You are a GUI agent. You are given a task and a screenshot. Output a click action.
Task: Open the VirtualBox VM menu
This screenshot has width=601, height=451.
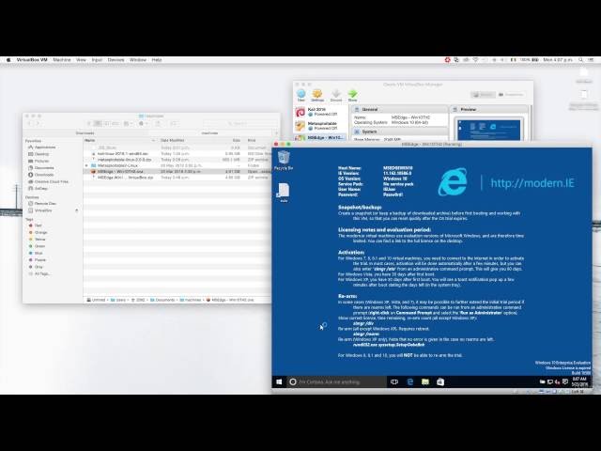click(x=32, y=60)
